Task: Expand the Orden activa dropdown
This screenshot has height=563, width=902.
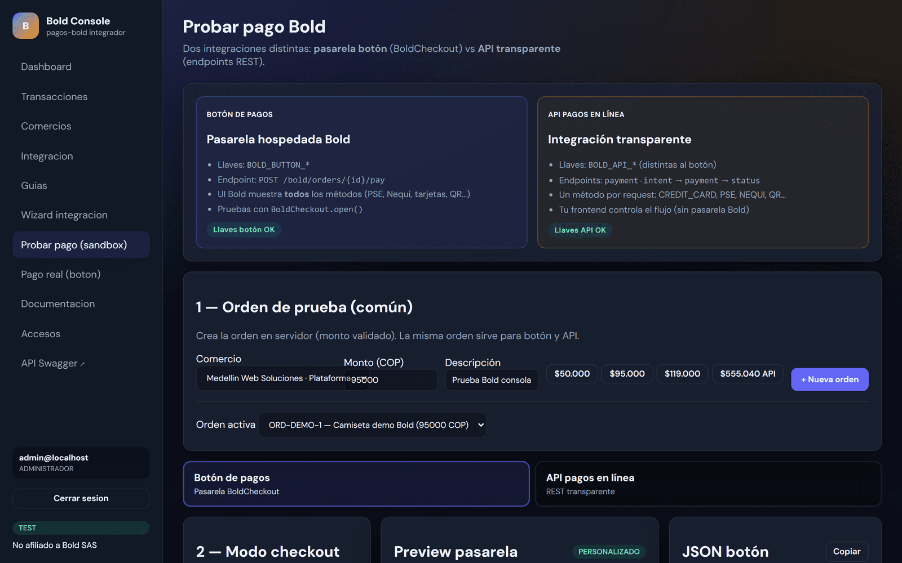Action: [372, 425]
